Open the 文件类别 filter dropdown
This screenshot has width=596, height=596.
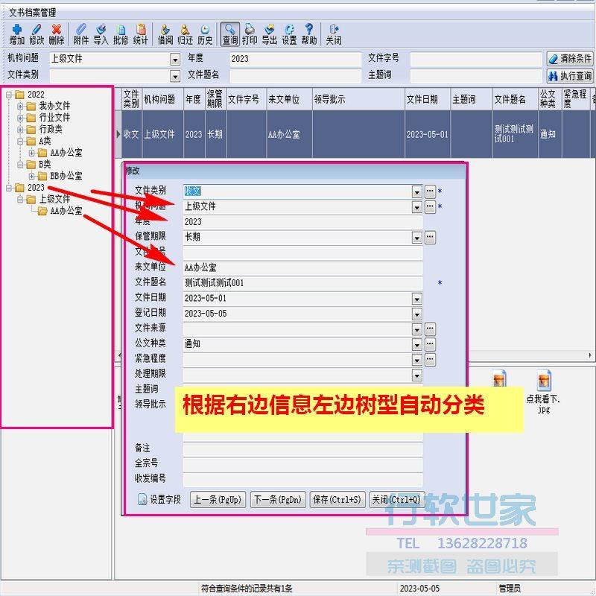point(175,76)
